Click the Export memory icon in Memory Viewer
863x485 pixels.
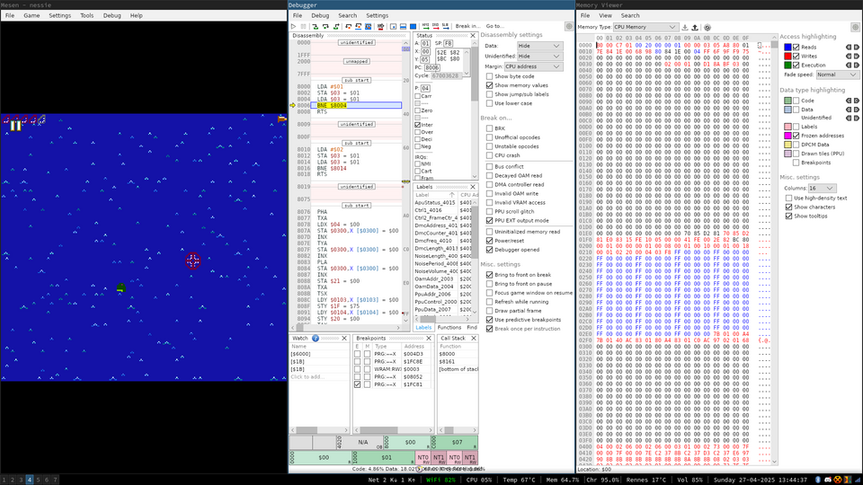(x=695, y=27)
